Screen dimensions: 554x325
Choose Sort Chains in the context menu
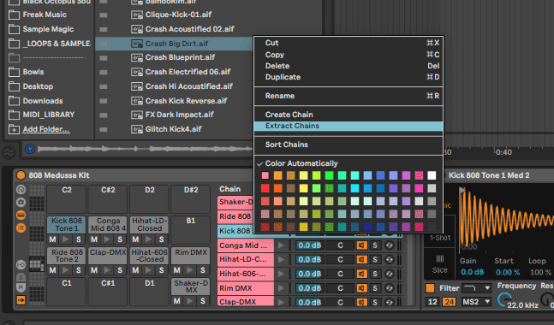(348, 145)
